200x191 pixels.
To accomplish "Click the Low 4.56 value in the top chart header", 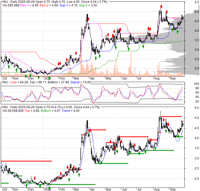I will click(73, 2).
